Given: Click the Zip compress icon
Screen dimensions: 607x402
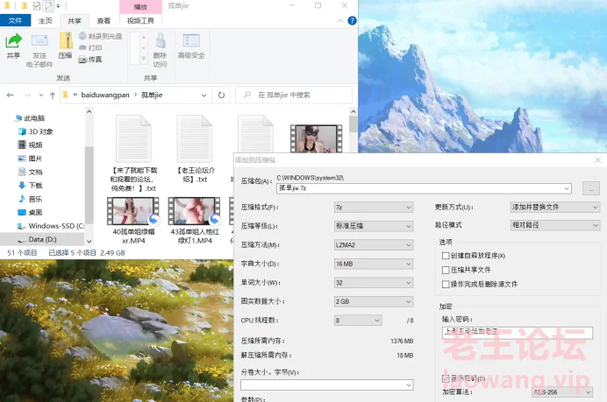Looking at the screenshot, I should tap(66, 41).
